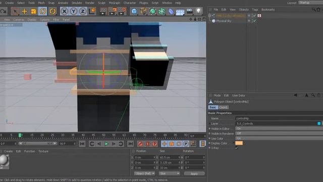The height and width of the screenshot is (182, 323).
Task: Open the floor environment objects icon
Action: point(180,12)
